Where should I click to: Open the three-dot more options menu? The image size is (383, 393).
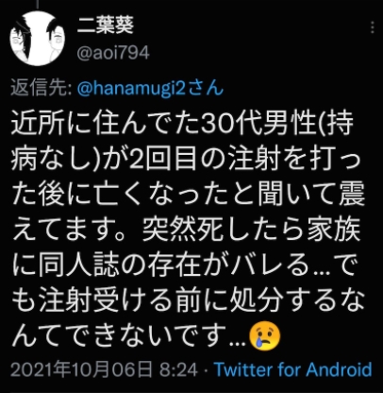[x=373, y=27]
